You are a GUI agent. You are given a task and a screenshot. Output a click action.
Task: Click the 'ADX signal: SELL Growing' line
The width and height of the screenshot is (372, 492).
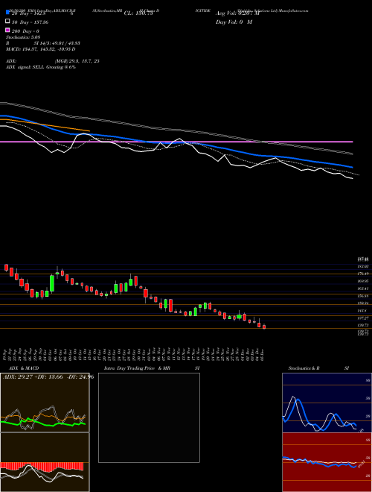(41, 67)
